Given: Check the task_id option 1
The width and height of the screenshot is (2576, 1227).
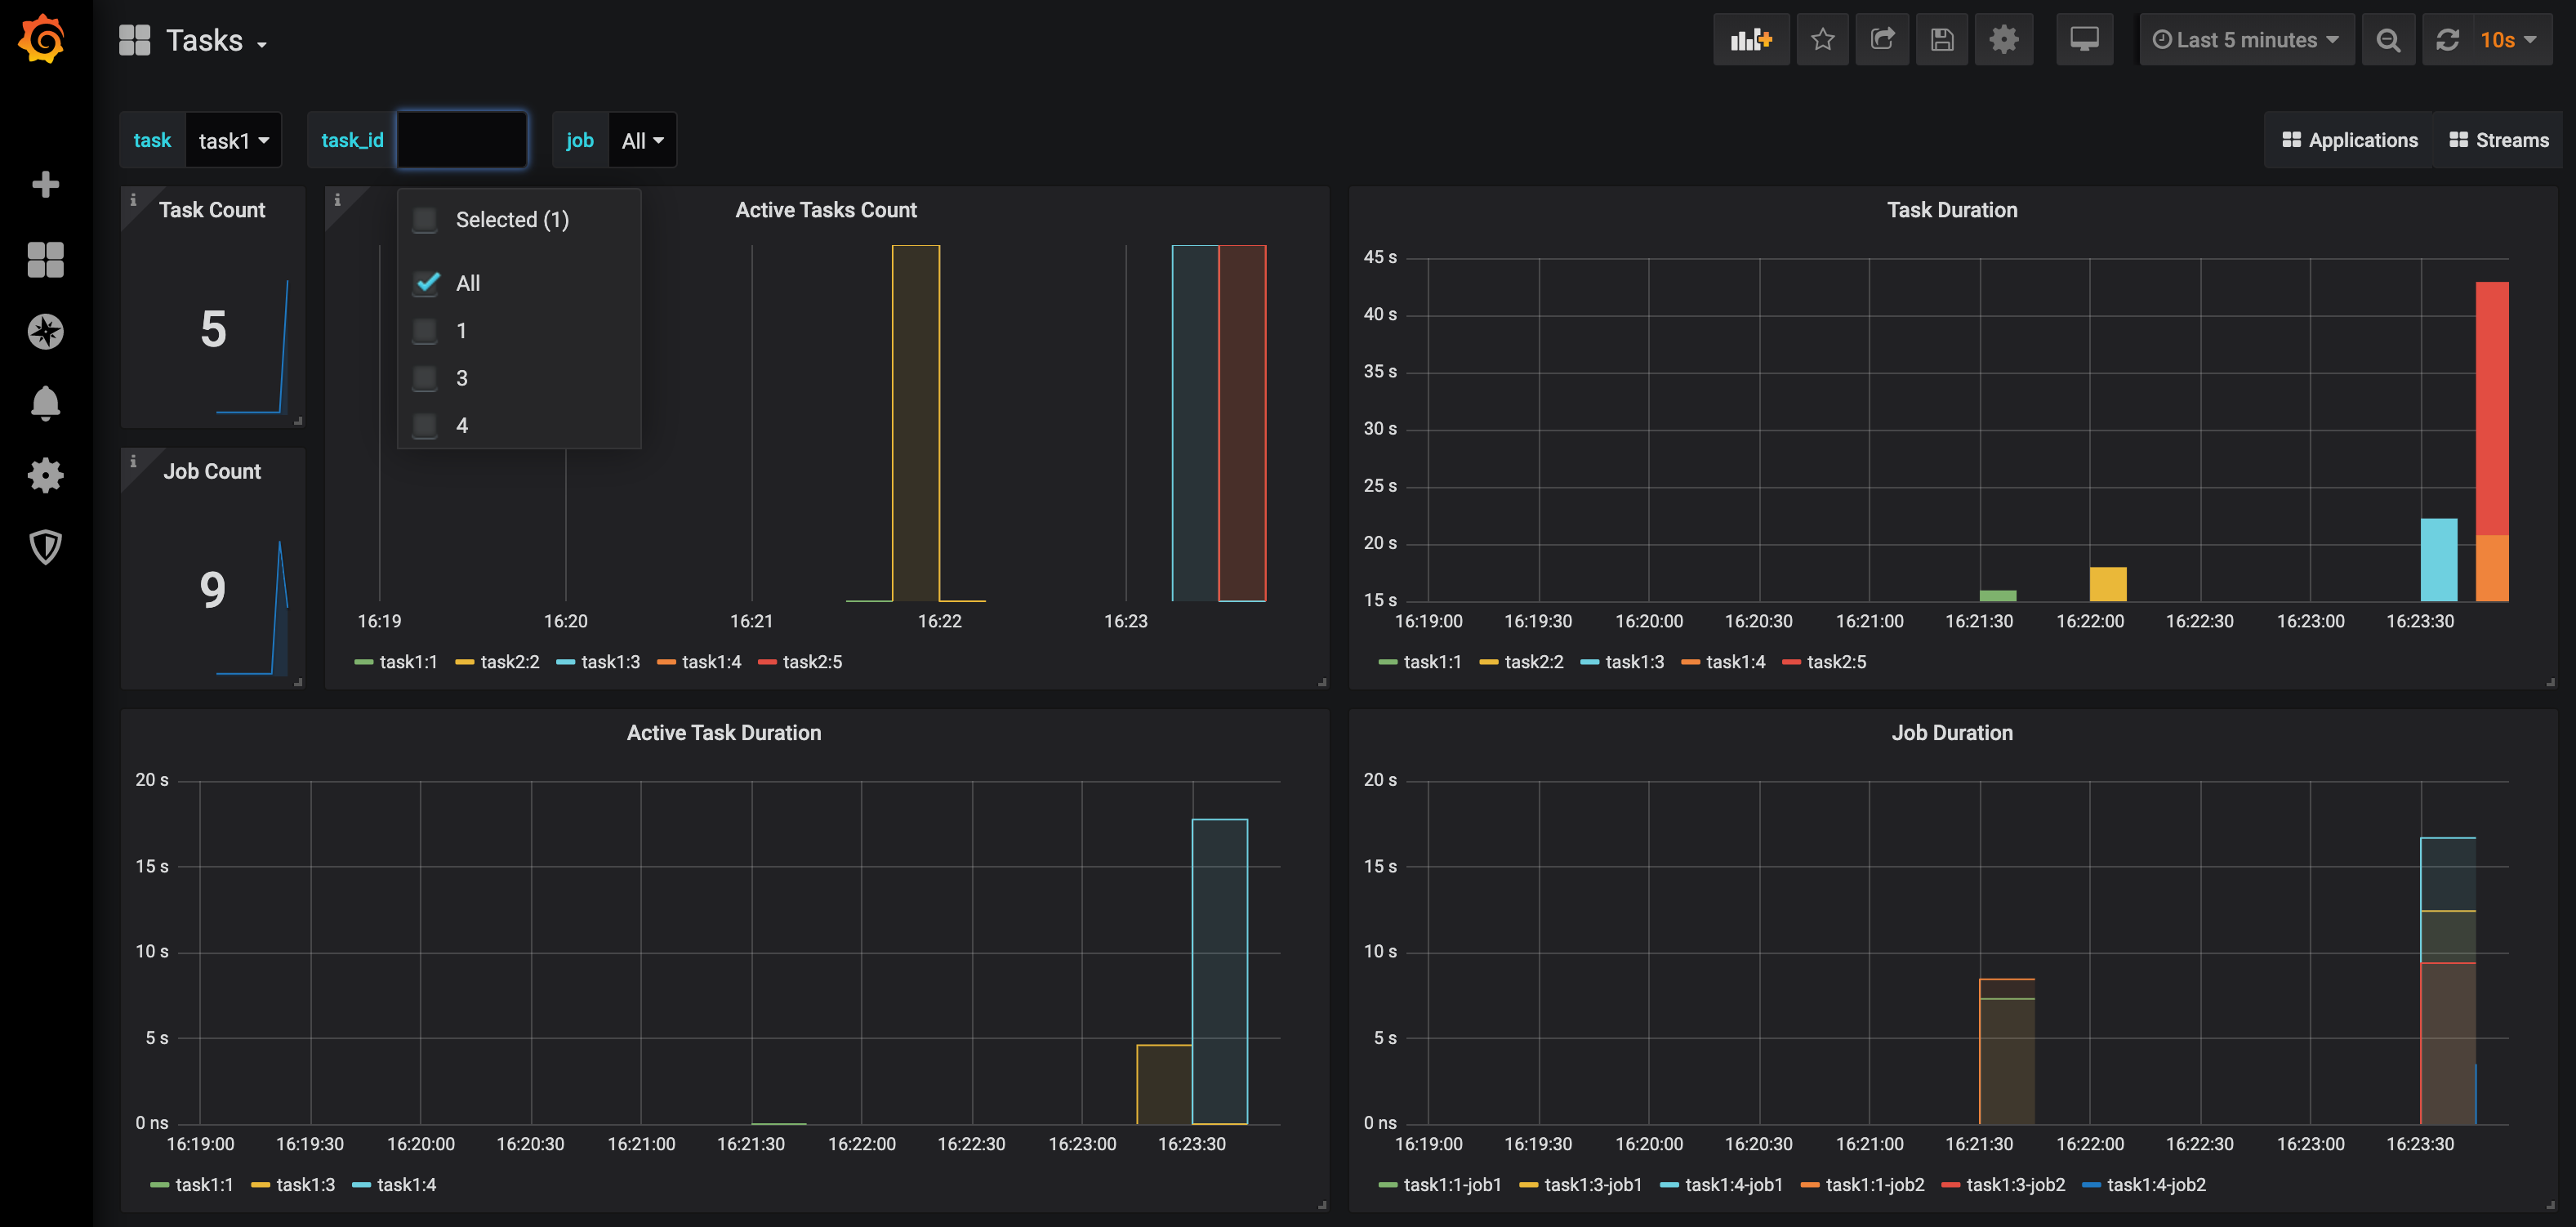Looking at the screenshot, I should pyautogui.click(x=426, y=331).
